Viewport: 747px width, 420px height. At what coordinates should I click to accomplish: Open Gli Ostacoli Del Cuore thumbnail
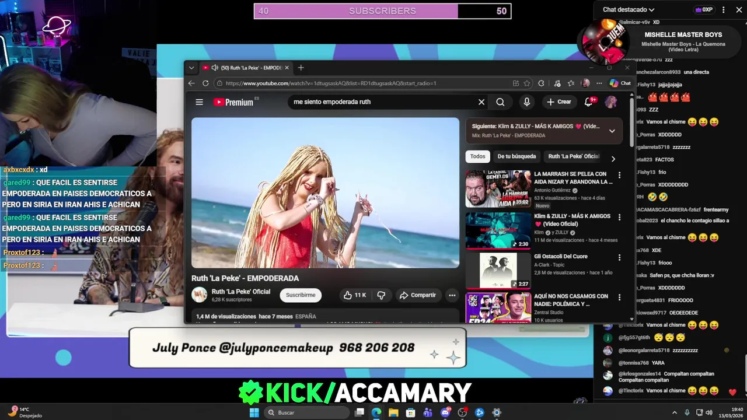pos(498,271)
